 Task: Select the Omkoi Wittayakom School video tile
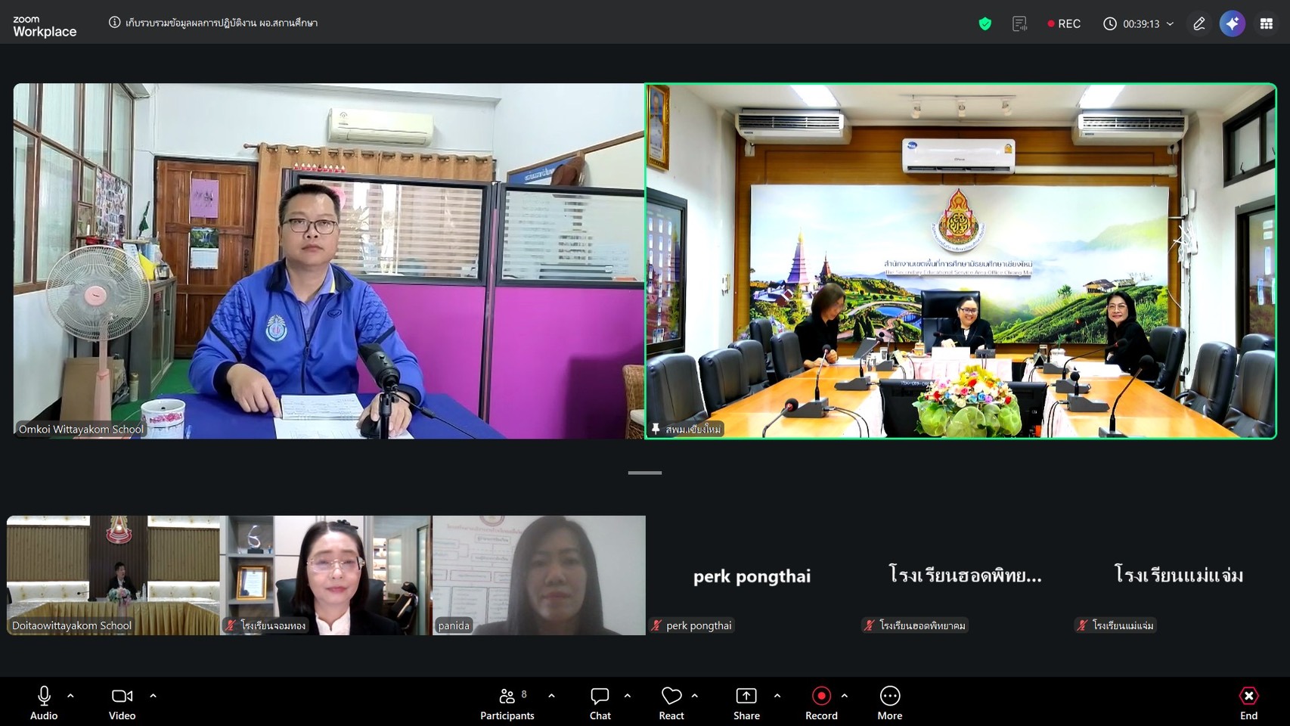(x=328, y=261)
